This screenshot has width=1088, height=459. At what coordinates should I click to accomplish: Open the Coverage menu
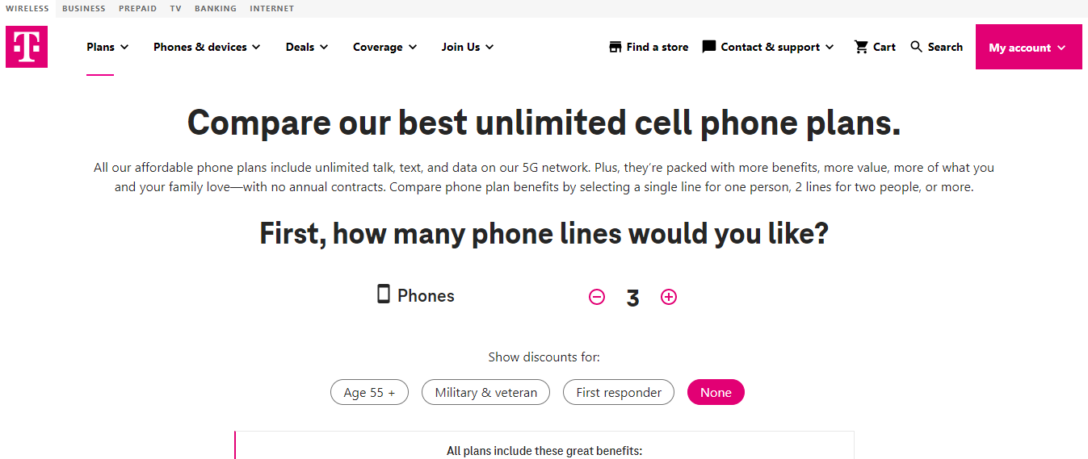384,47
